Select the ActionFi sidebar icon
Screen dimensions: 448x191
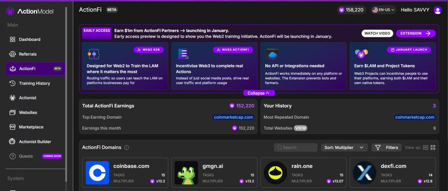pos(12,69)
